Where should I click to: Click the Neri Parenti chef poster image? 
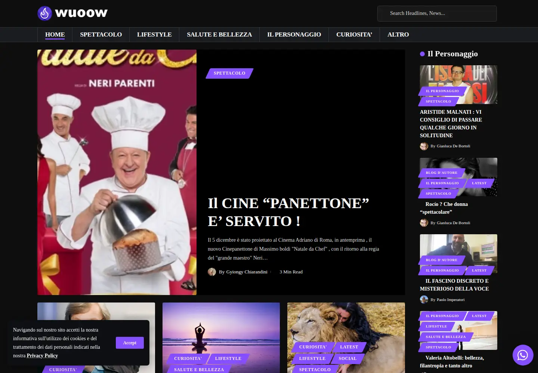[117, 172]
